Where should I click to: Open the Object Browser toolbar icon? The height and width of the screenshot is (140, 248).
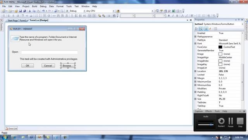click(165, 11)
